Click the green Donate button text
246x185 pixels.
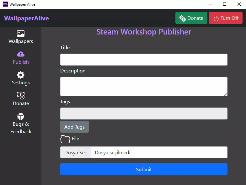195,18
